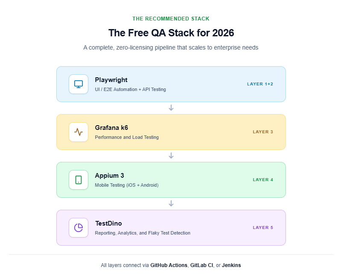Viewport: 341px width, 276px height.
Task: Click the arrow between Grafana k6 and Appium
Action: pyautogui.click(x=171, y=156)
